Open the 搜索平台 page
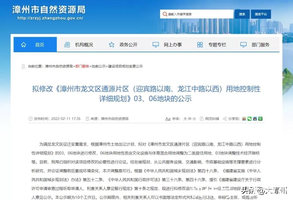Image resolution: width=293 pixels, height=200 pixels. (260, 14)
